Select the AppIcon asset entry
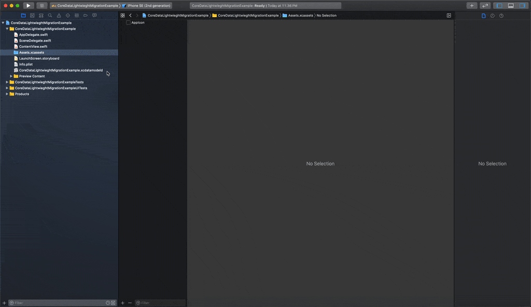Viewport: 531px width, 307px height. pyautogui.click(x=136, y=22)
